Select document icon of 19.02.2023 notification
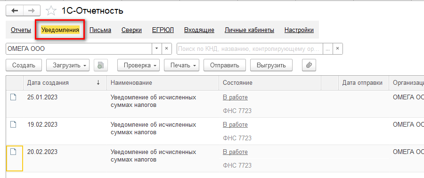The height and width of the screenshot is (178, 424). (x=13, y=124)
